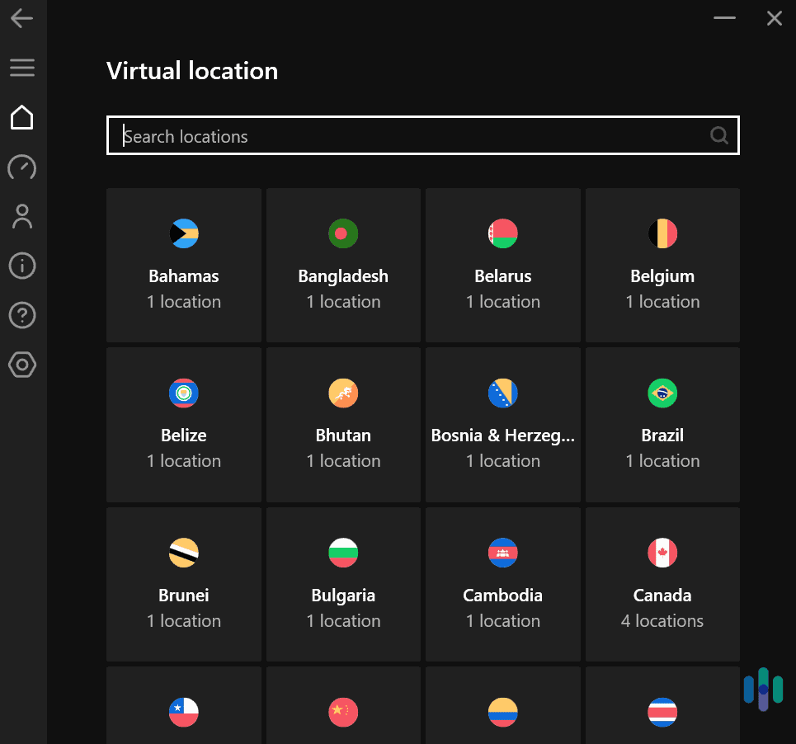
Task: Open the speed test dial icon
Action: [x=21, y=167]
